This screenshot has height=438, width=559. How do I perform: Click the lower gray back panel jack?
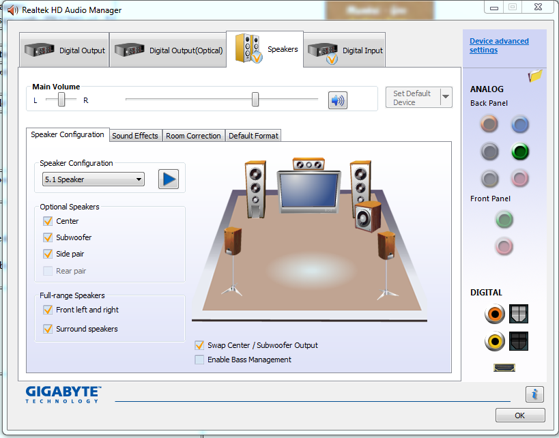coord(489,178)
